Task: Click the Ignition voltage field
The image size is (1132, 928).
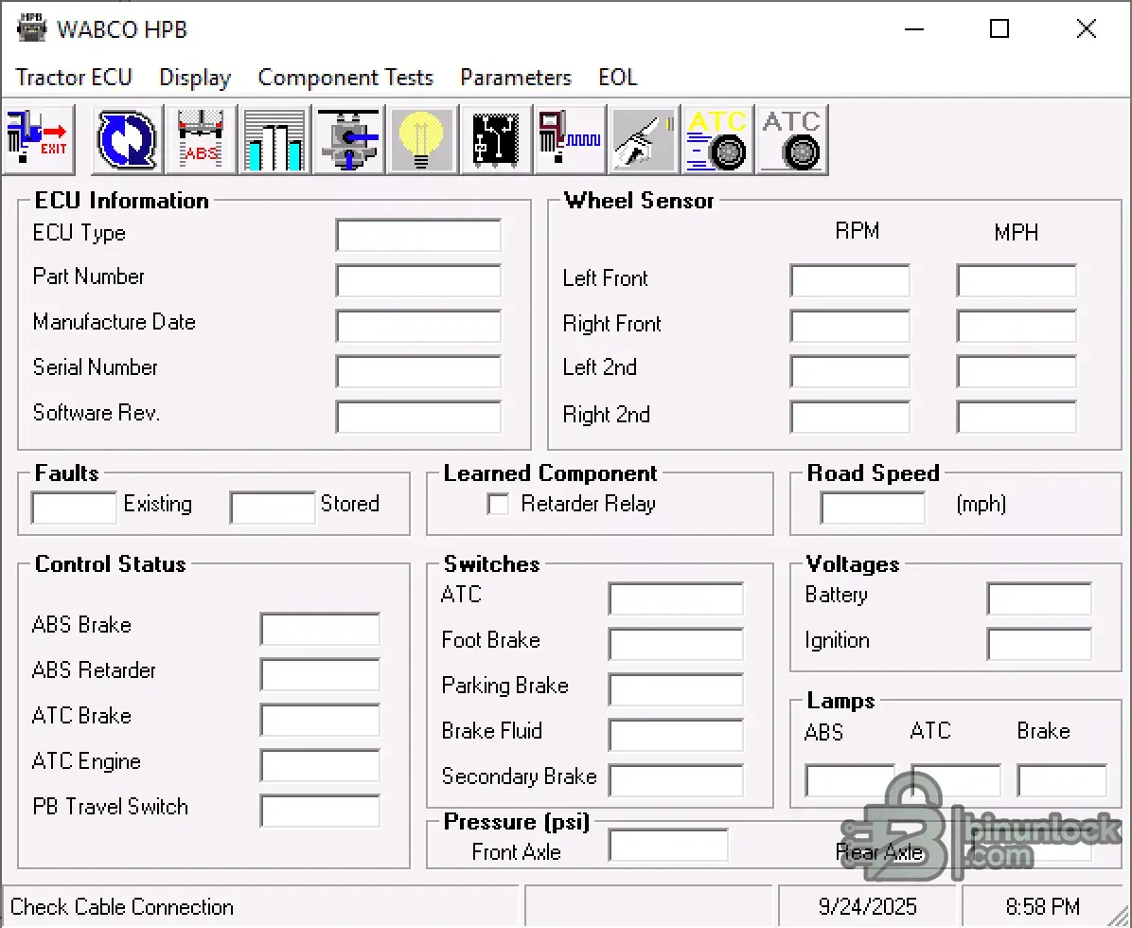Action: pos(1039,644)
